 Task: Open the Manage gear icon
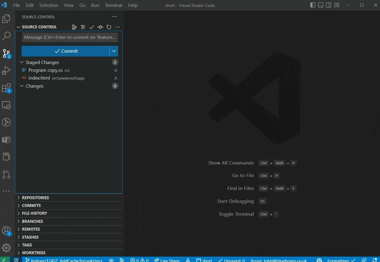click(x=6, y=248)
